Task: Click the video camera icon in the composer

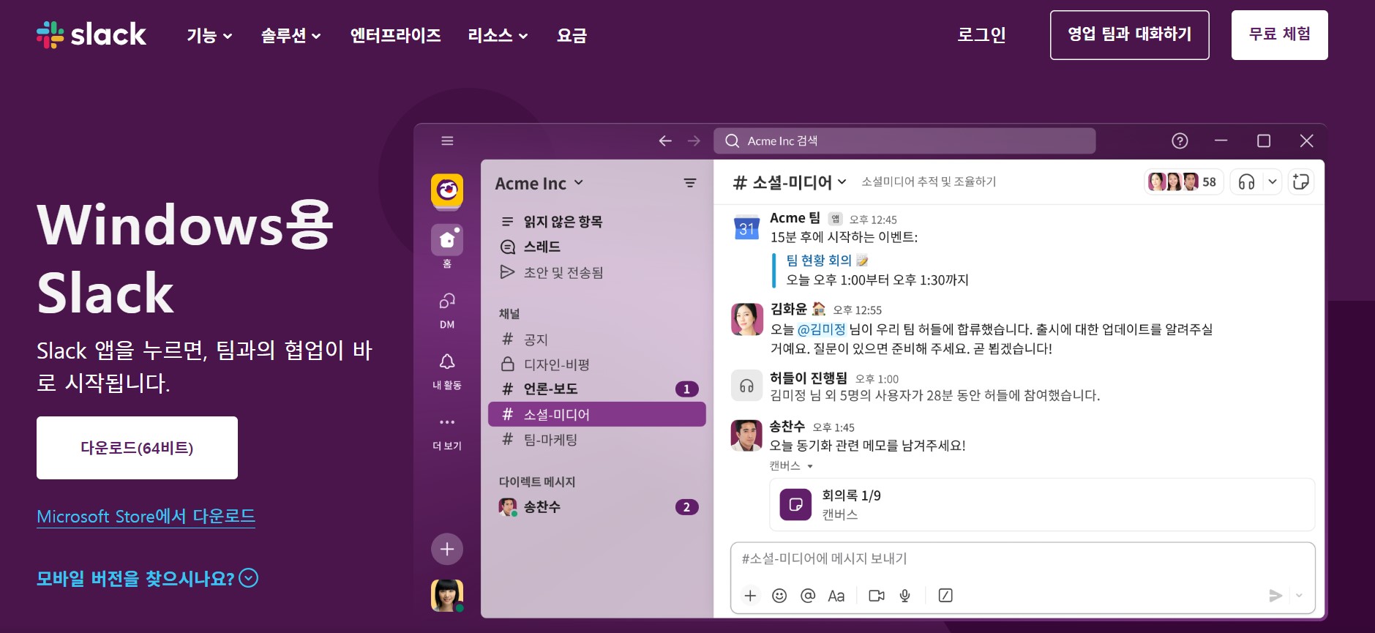Action: pos(876,596)
